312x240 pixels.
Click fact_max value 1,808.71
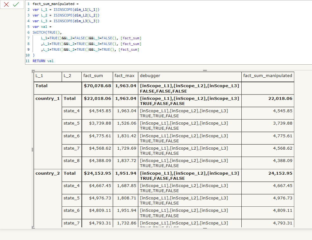point(127,198)
